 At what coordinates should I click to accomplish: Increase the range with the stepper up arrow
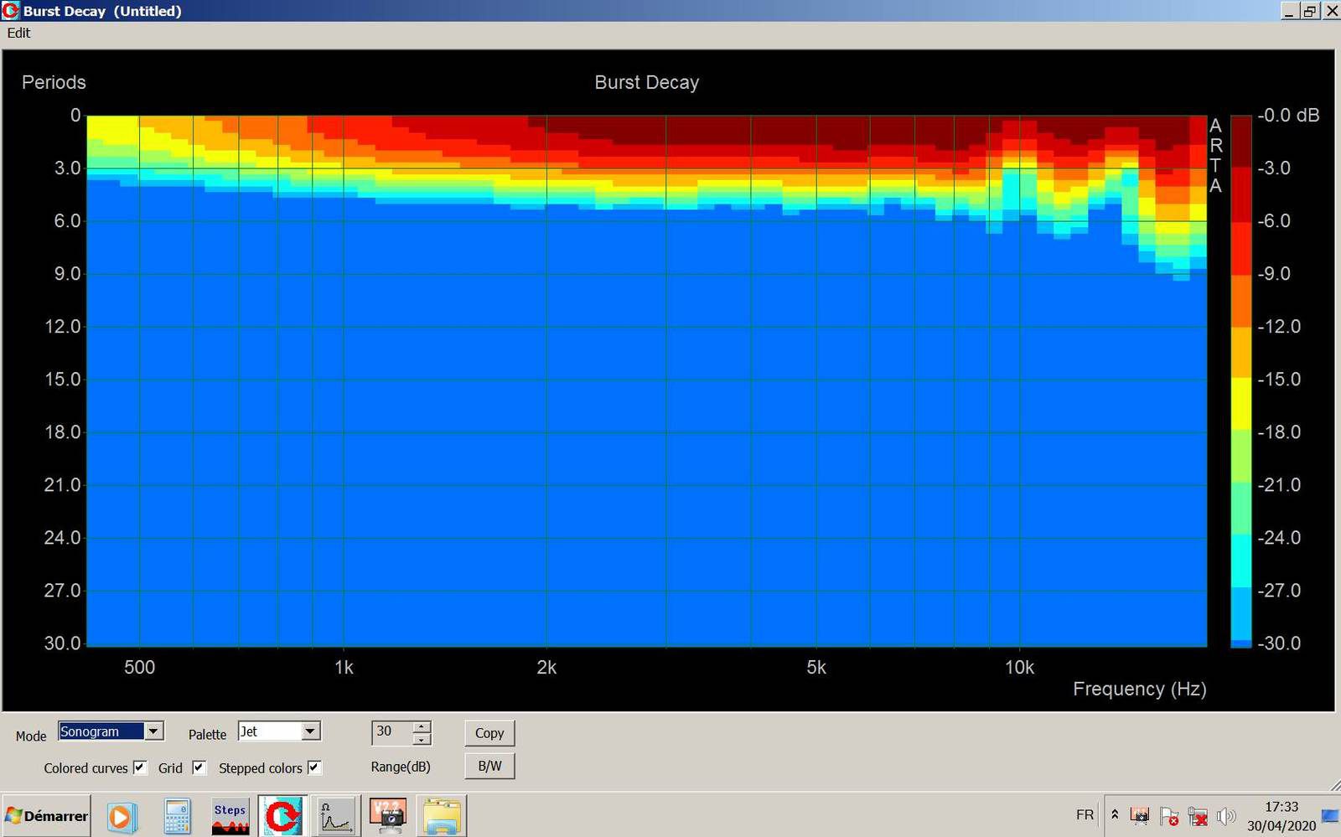[x=422, y=727]
